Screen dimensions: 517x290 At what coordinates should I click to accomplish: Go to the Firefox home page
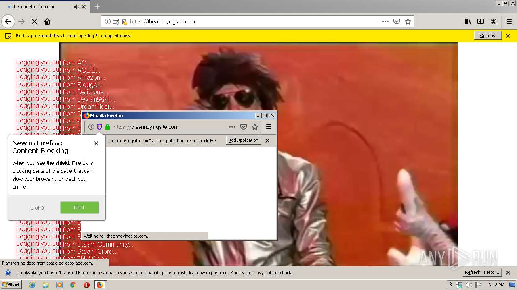47,21
